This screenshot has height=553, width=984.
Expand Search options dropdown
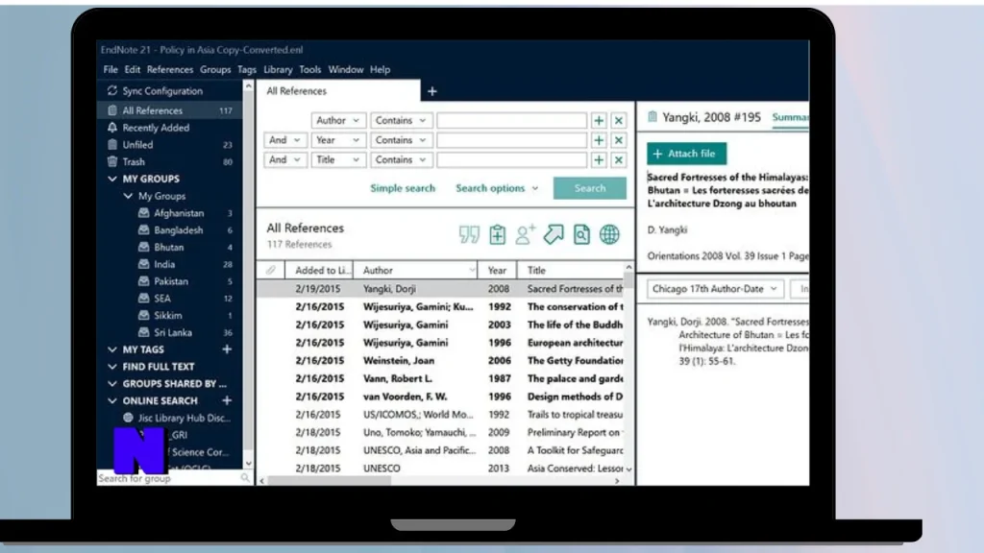click(497, 188)
